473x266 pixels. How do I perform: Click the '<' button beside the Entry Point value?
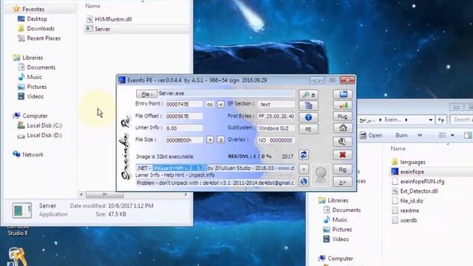220,104
